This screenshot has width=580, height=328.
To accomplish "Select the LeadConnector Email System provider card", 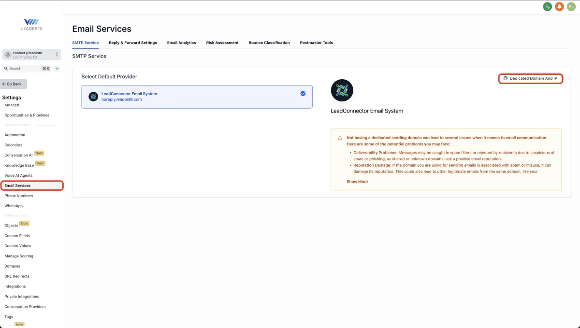I will [197, 97].
